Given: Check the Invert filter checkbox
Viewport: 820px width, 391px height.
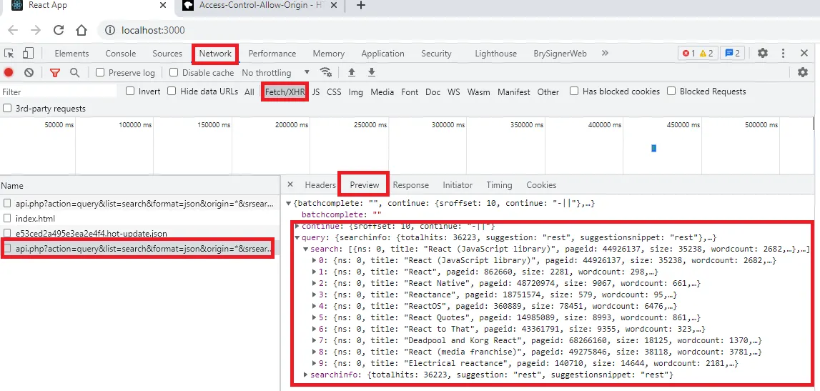Looking at the screenshot, I should tap(130, 91).
